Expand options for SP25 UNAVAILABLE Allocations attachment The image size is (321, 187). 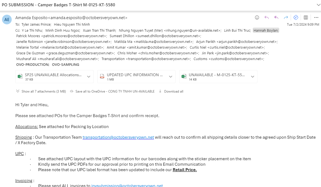point(89,77)
